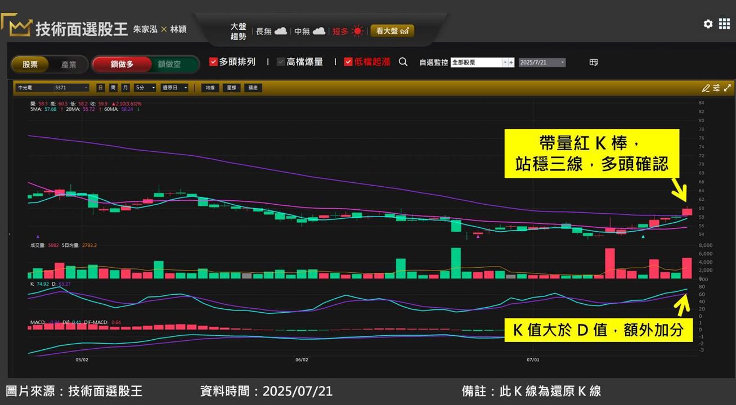The image size is (736, 405).
Task: Click the latest red candlestick on price chart
Action: click(x=687, y=212)
